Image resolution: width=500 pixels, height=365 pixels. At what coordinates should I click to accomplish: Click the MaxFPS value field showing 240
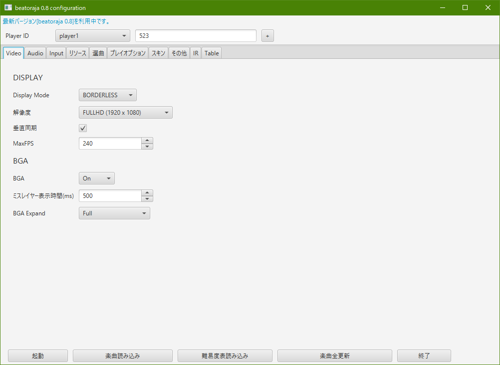110,144
